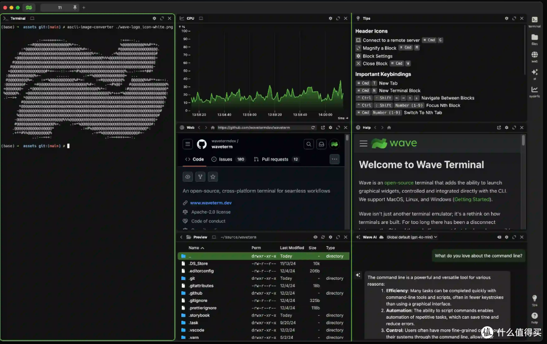Open the files widget in the sidebar

[535, 37]
